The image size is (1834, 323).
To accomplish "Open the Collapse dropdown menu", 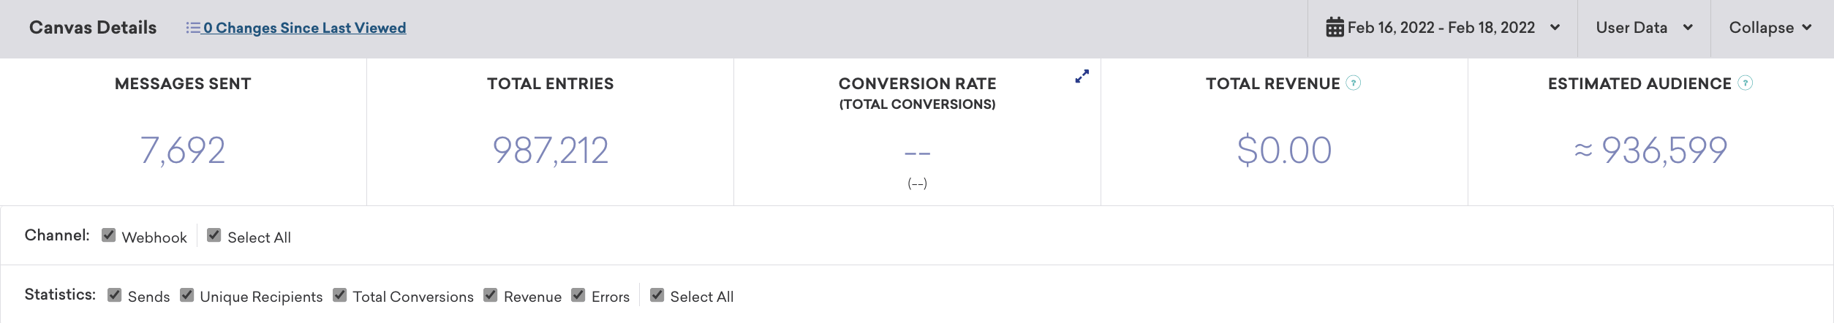I will (1772, 28).
